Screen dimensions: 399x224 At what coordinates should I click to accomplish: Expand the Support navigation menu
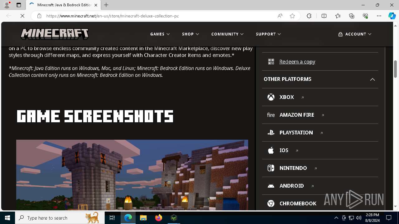coord(268,34)
